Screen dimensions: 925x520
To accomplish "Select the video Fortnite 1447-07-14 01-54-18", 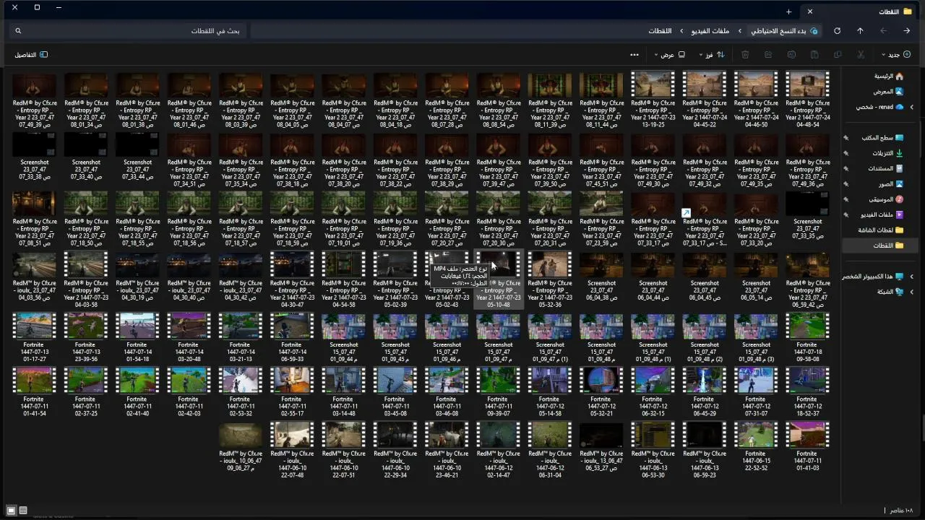I will [x=137, y=337].
